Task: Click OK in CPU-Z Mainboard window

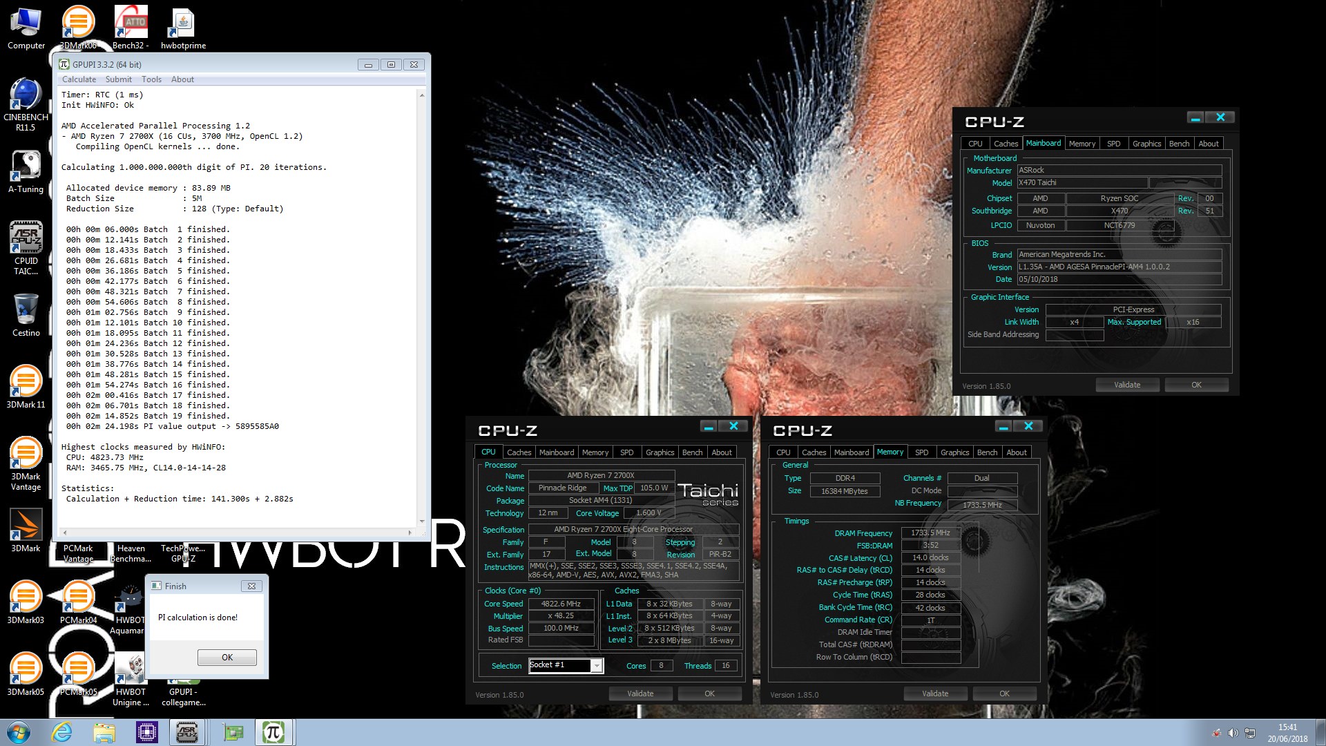Action: 1196,385
